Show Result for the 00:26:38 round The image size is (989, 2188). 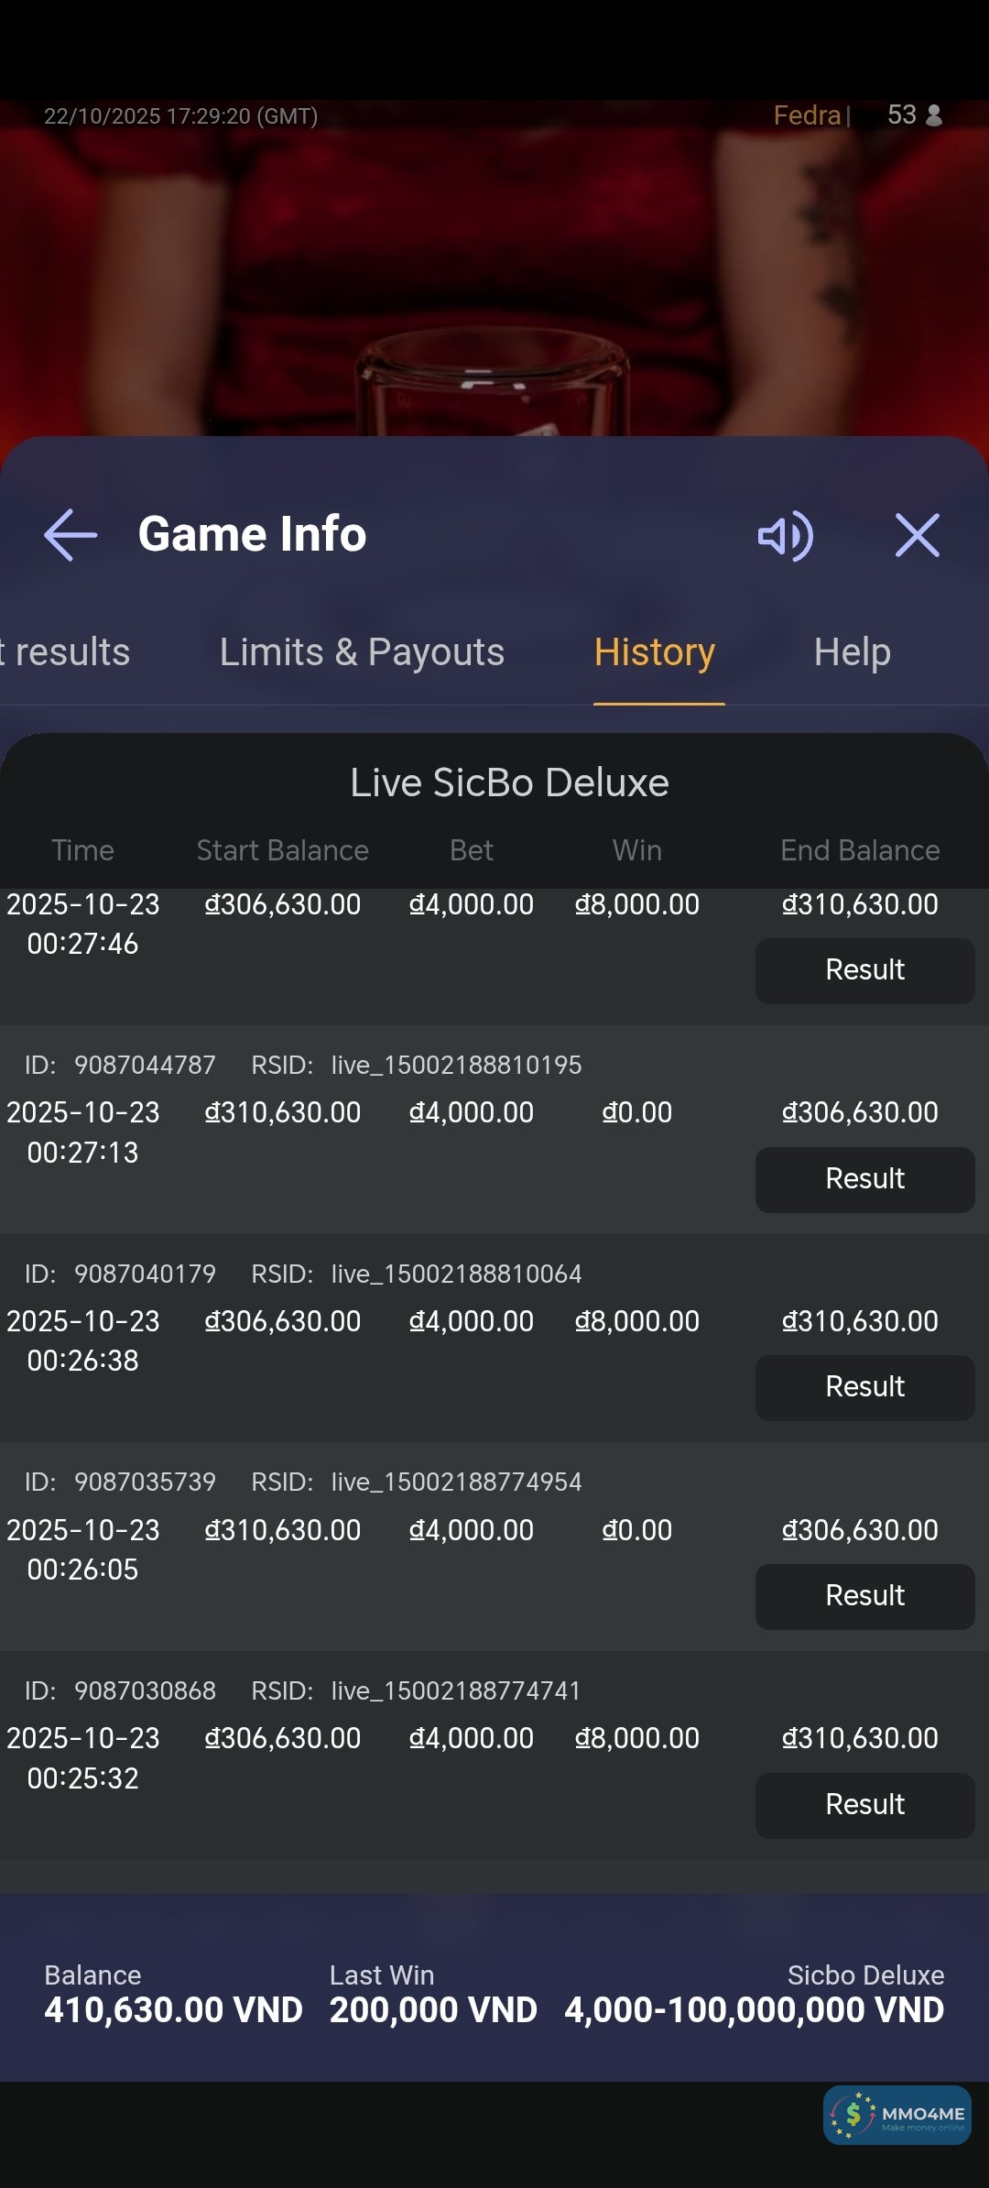(x=864, y=1387)
